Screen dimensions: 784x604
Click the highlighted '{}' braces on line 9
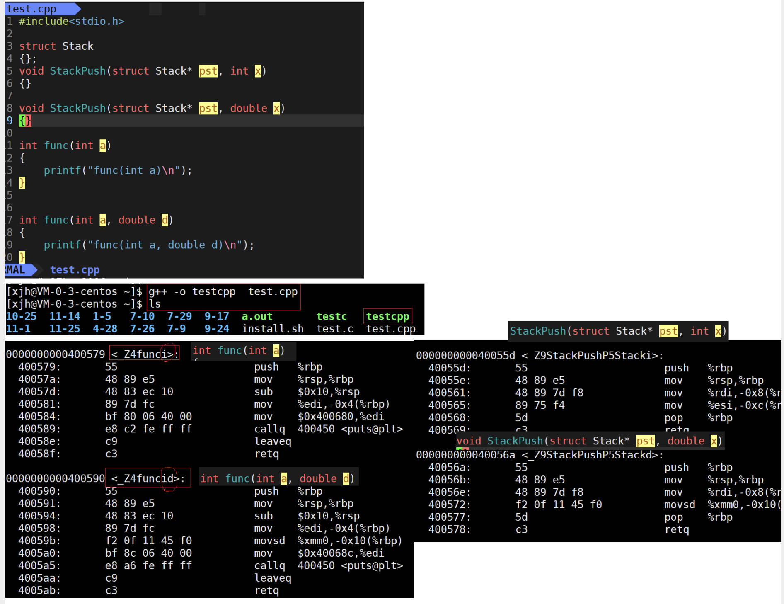25,121
